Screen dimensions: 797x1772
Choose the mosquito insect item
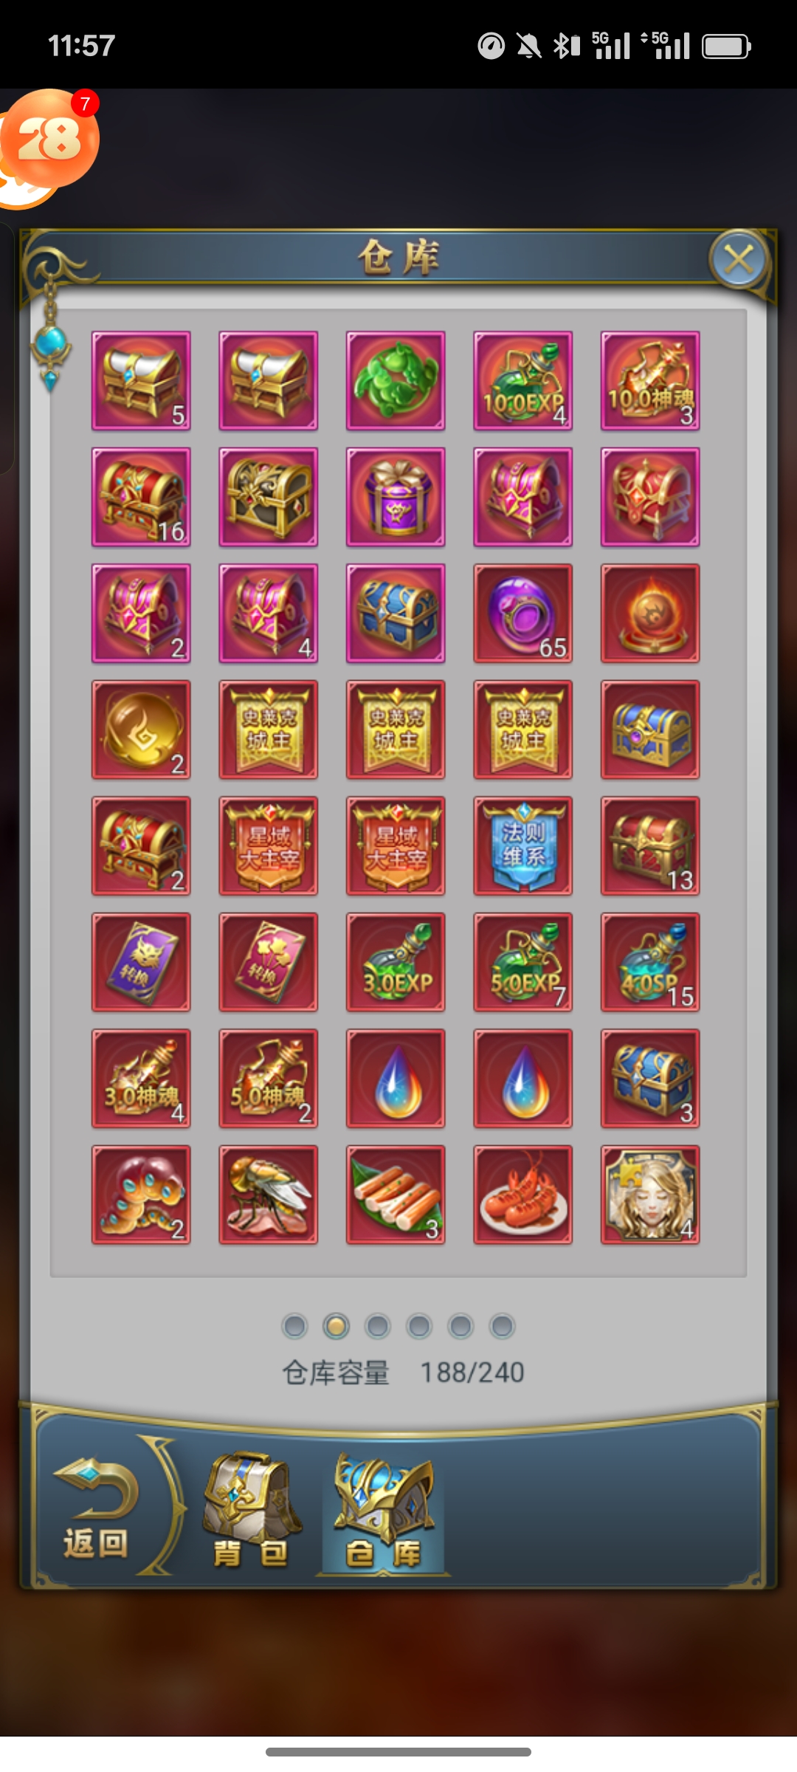click(x=269, y=1195)
